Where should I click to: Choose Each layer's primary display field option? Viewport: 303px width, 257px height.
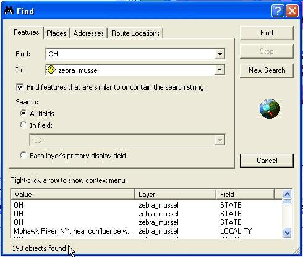click(x=23, y=155)
